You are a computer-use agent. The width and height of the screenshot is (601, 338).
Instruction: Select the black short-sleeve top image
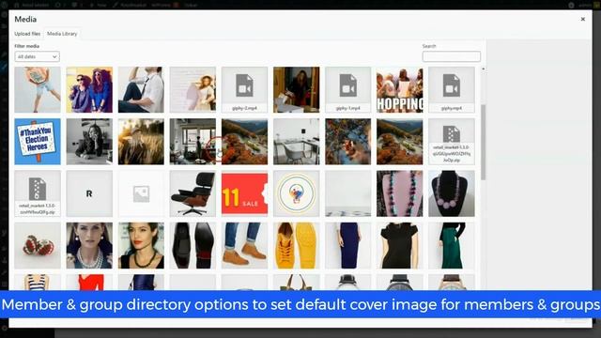pos(400,245)
